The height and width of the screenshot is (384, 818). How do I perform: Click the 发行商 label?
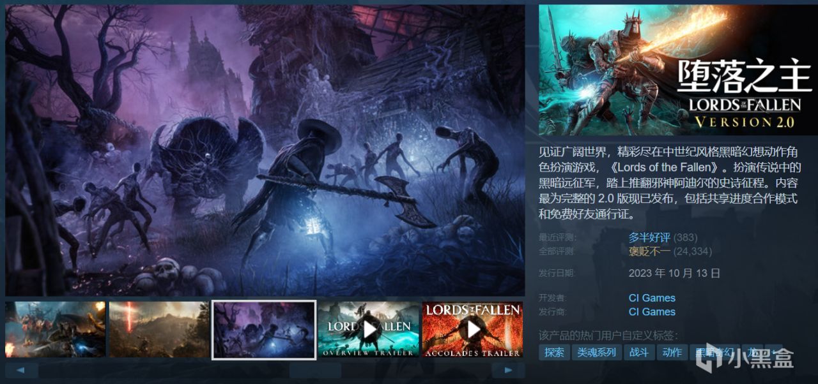point(553,312)
